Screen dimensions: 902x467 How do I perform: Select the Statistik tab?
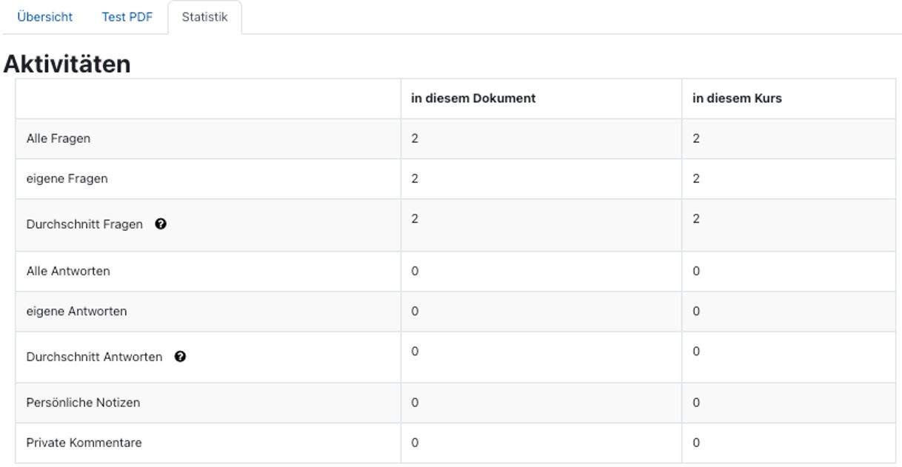(204, 17)
